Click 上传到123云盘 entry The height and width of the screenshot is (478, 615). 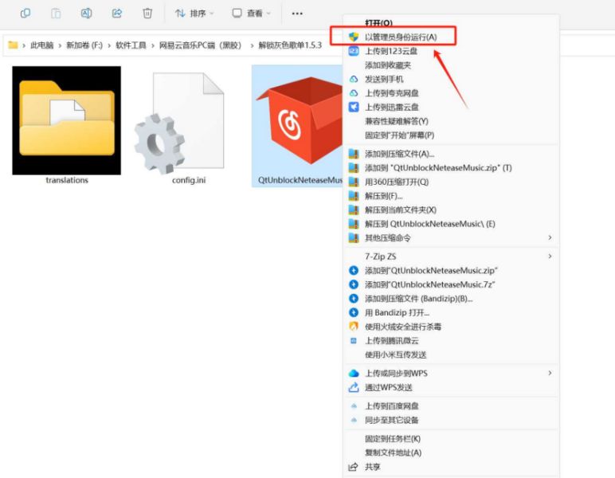pyautogui.click(x=451, y=51)
